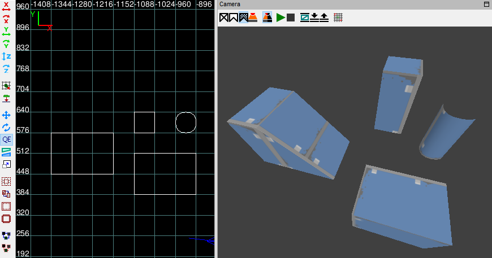Switch camera to flat shaded mode
The image size is (492, 258).
(234, 18)
